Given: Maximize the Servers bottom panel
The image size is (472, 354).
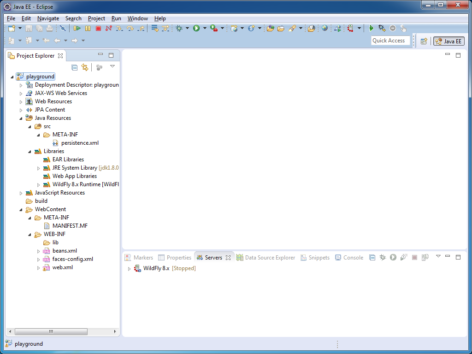Looking at the screenshot, I should (458, 257).
